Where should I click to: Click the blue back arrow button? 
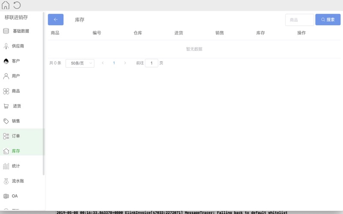coord(56,19)
